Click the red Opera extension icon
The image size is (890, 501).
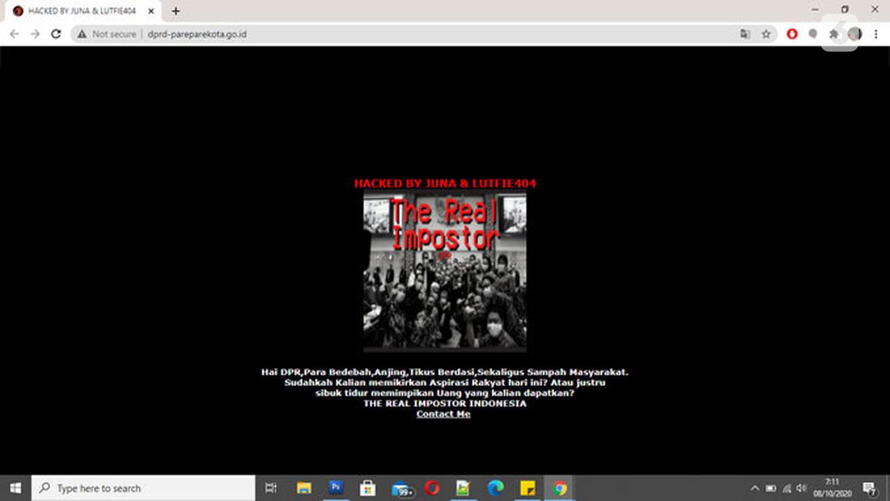point(792,34)
